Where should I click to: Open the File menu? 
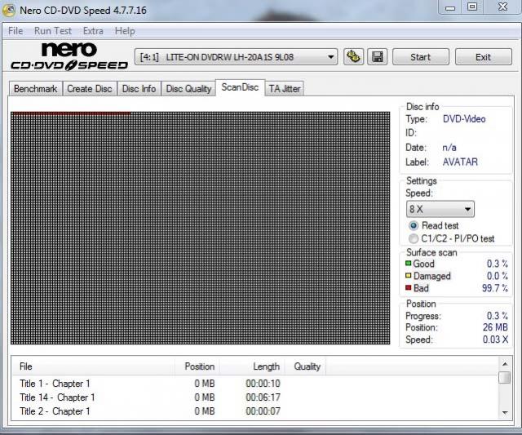[15, 31]
